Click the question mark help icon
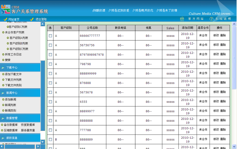237x149 pixels. (x=211, y=19)
